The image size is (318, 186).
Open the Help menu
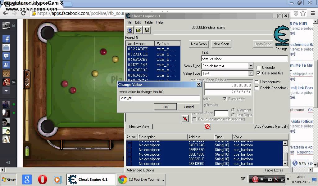tap(159, 22)
